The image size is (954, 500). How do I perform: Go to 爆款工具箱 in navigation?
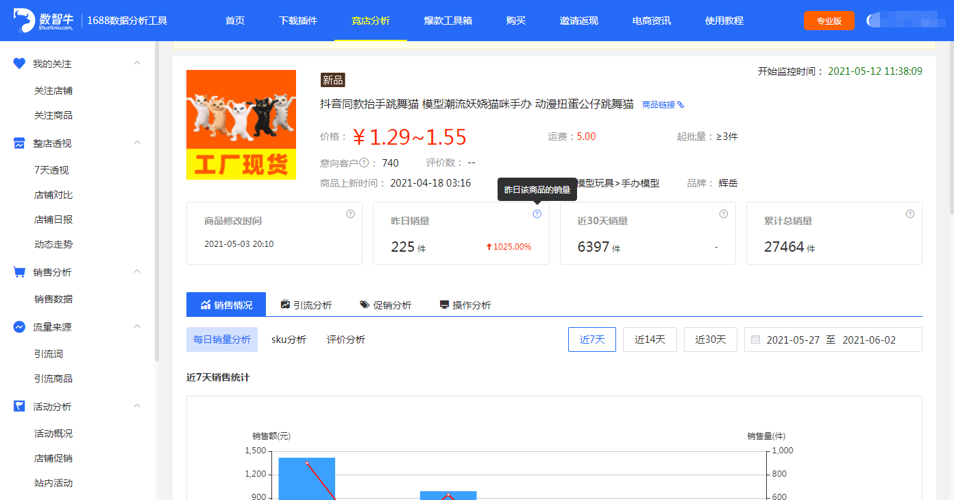point(448,21)
